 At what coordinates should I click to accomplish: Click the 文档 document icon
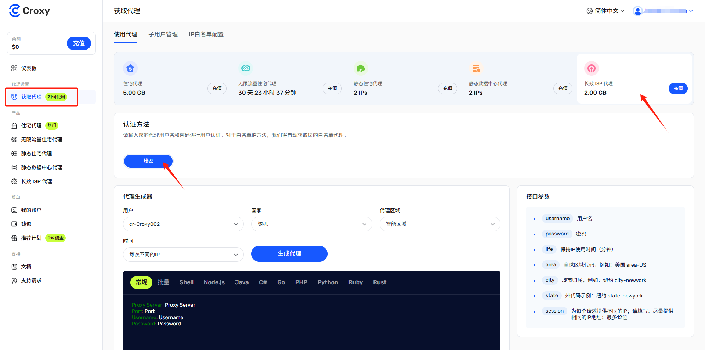14,267
